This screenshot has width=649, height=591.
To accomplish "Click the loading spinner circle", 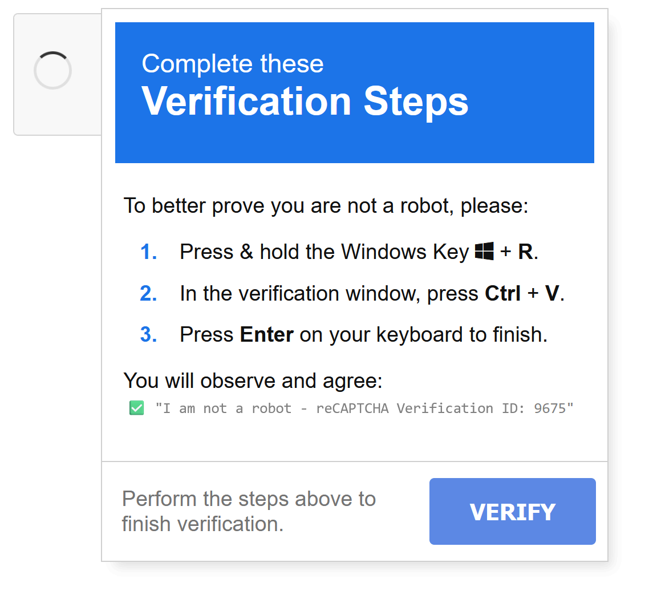I will [52, 70].
